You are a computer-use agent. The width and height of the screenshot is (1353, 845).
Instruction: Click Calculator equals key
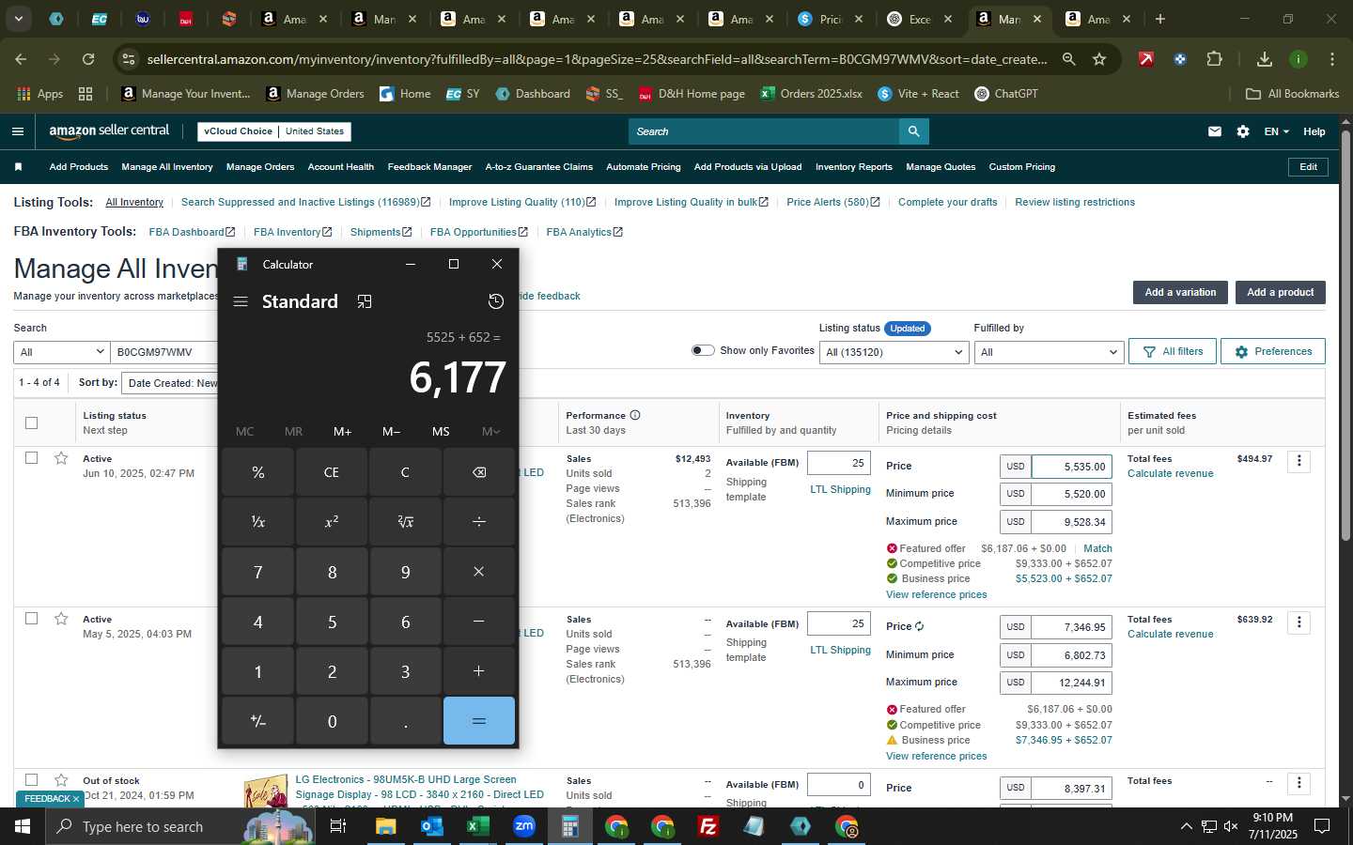(479, 721)
